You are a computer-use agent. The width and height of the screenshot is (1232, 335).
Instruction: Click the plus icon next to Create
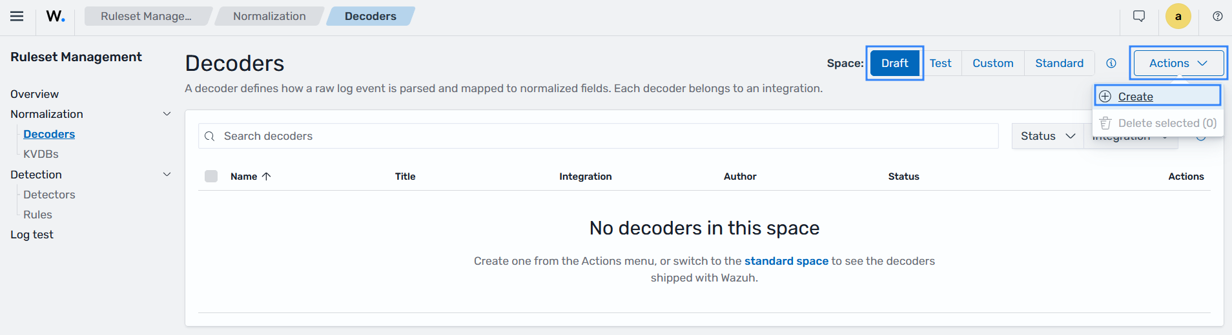pos(1105,97)
